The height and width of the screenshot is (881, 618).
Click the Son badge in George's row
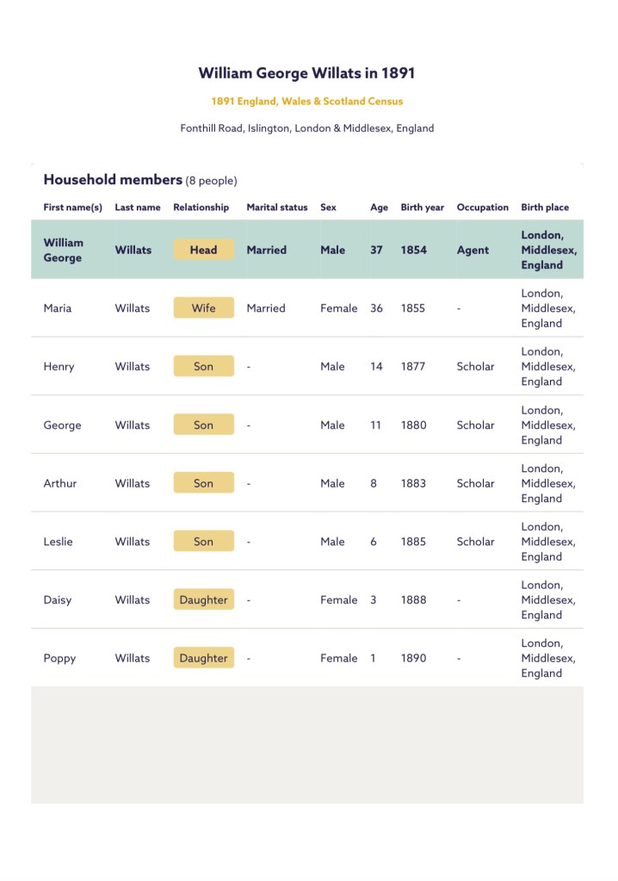(x=203, y=425)
